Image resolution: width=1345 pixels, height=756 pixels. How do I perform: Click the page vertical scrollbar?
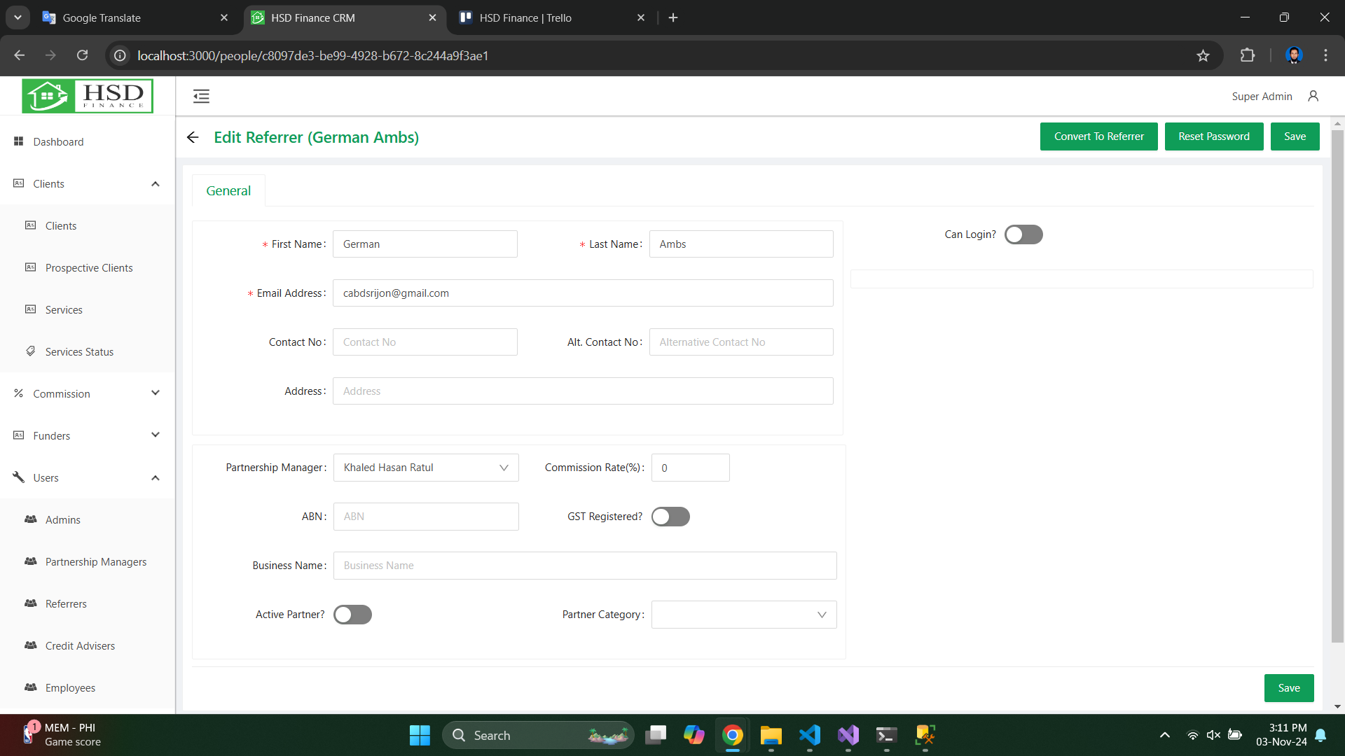point(1337,385)
